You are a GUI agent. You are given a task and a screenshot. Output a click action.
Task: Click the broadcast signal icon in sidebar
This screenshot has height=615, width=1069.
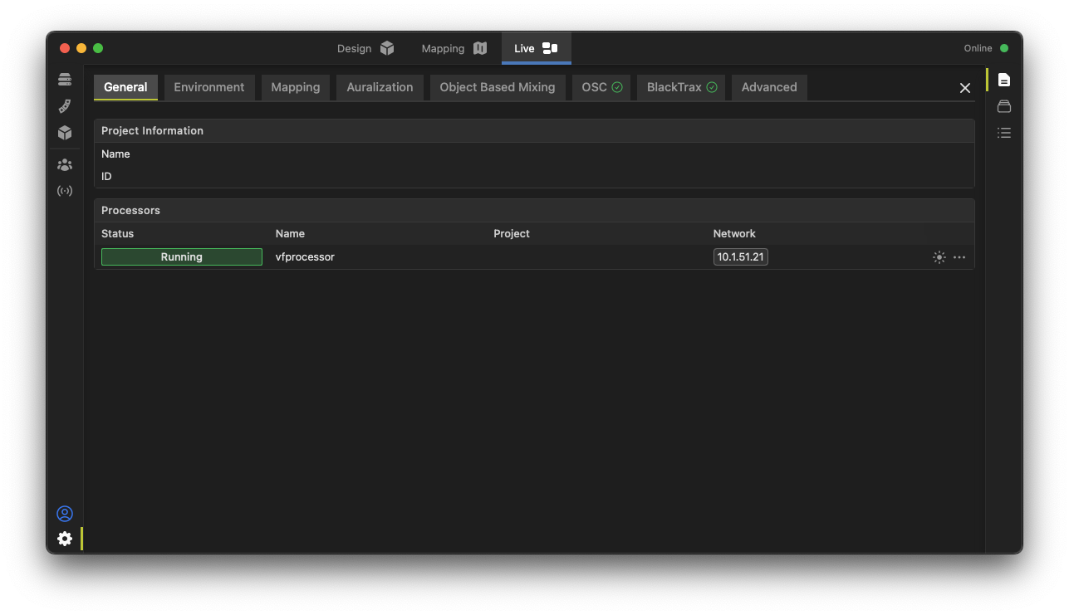[x=65, y=191]
